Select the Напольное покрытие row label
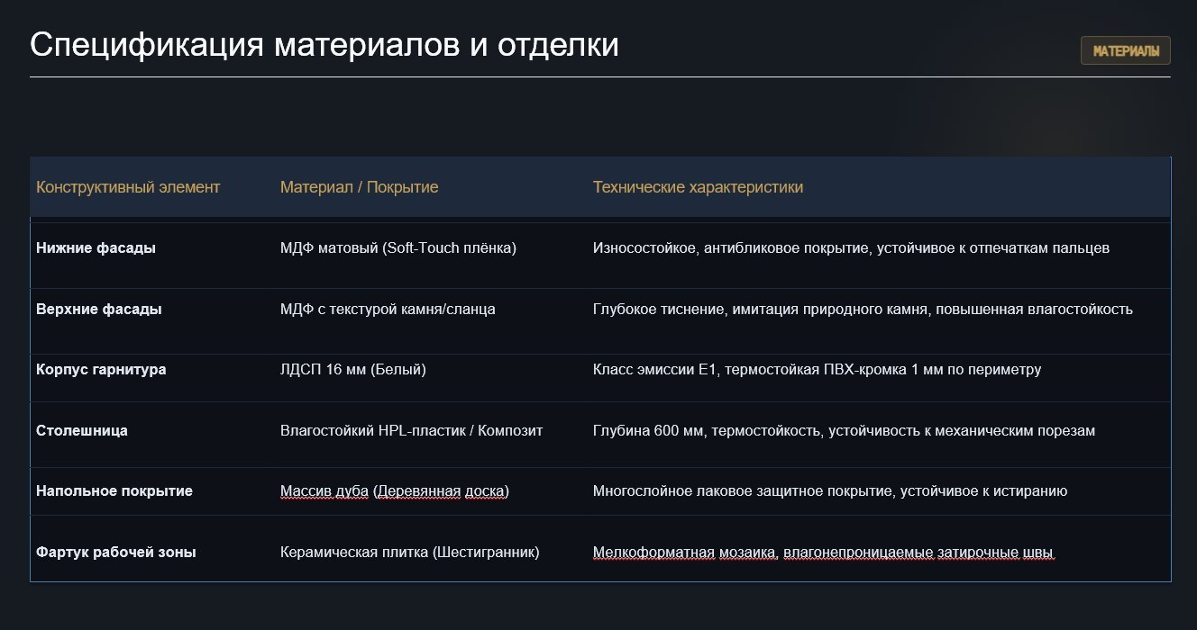 114,490
